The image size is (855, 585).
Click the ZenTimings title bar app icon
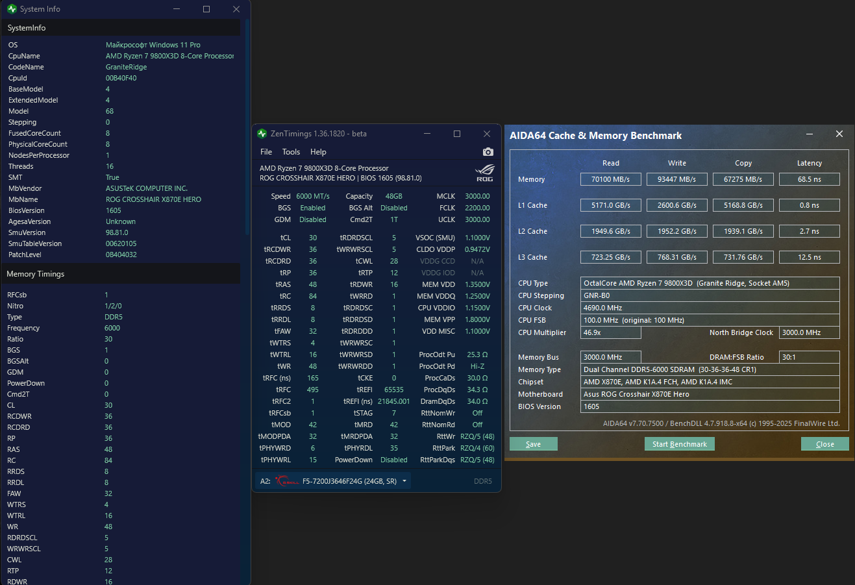point(262,134)
